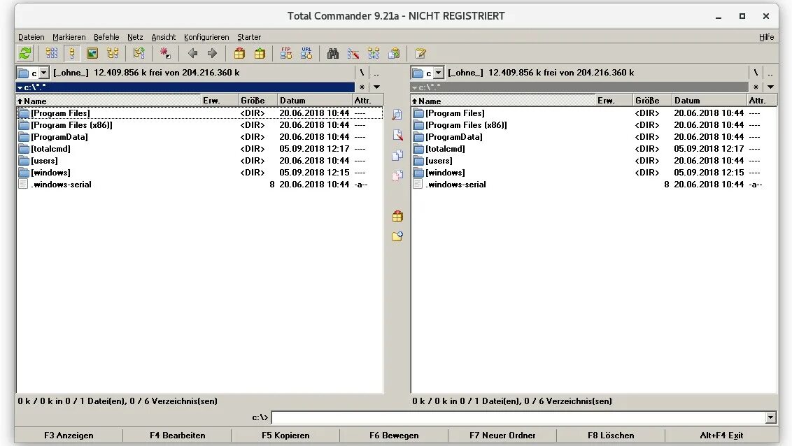792x446 pixels.
Task: Open the Starter menu
Action: pyautogui.click(x=249, y=37)
